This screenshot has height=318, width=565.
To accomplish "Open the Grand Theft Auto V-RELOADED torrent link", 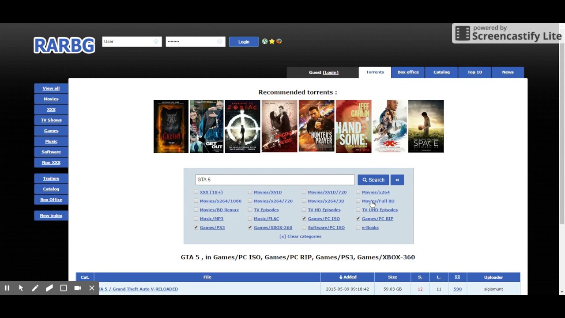I will 138,289.
